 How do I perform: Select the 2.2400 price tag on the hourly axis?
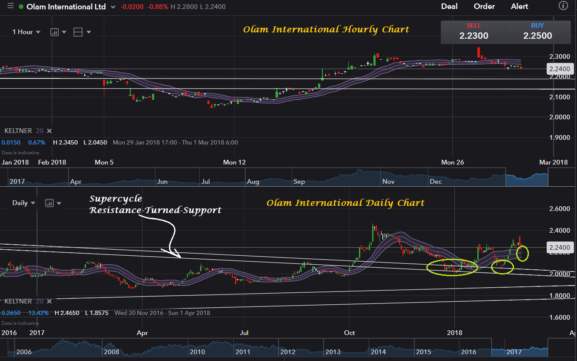pos(560,69)
